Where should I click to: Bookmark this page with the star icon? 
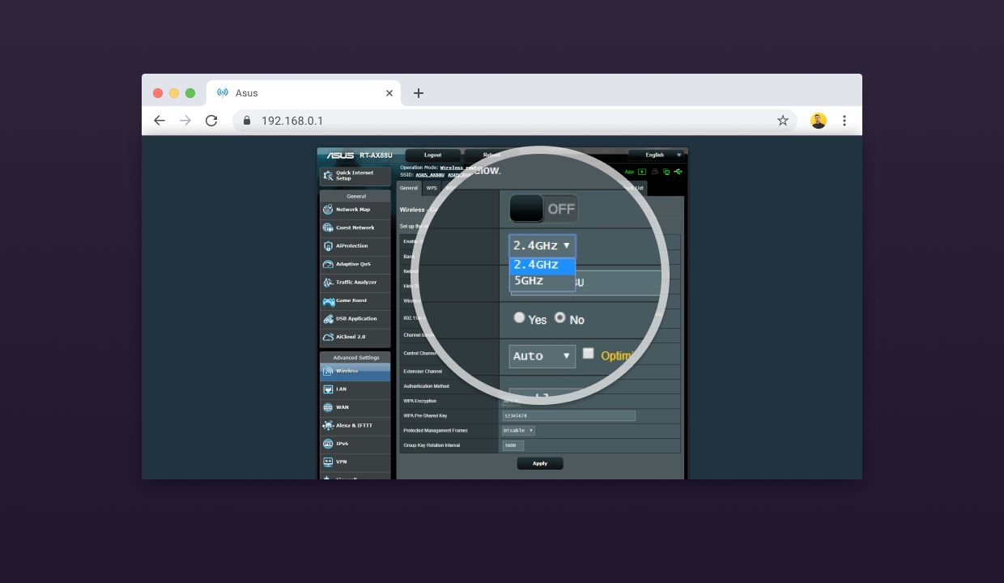(x=782, y=121)
